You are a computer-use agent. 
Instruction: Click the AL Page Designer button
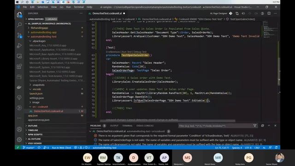pyautogui.click(x=218, y=13)
